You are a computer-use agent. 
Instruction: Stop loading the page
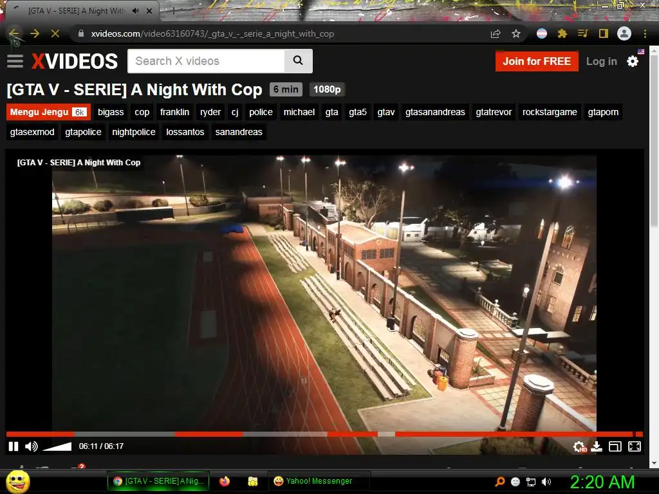55,33
